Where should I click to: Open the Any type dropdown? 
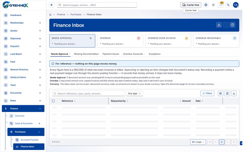134,93
